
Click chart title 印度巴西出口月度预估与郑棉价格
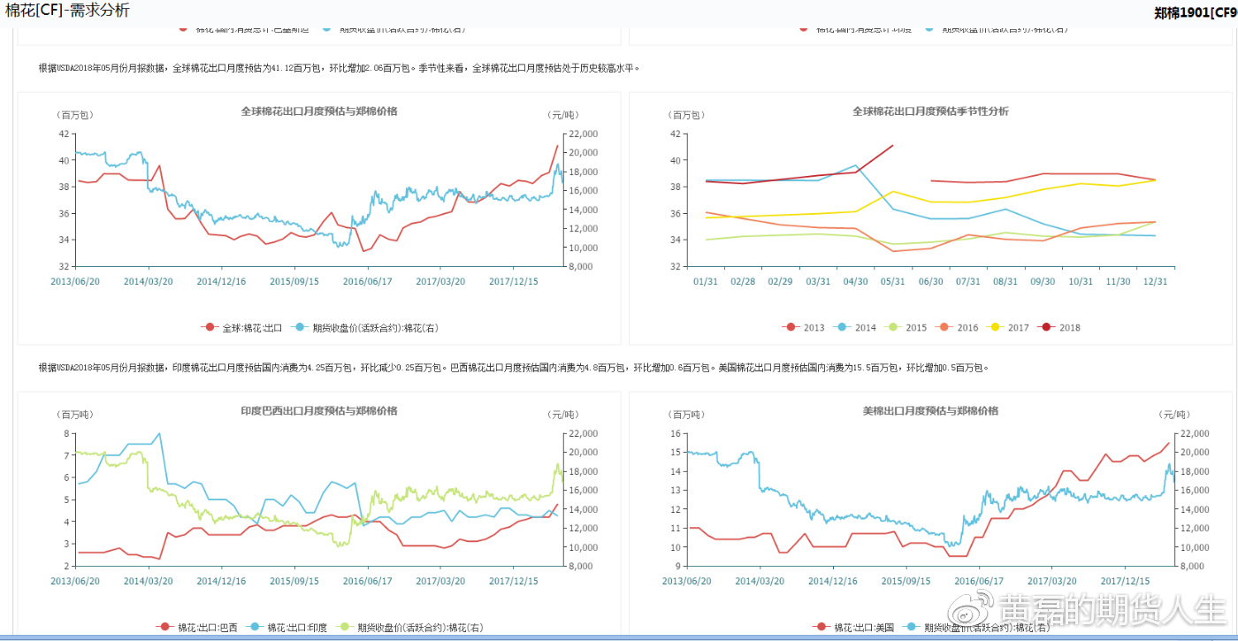[319, 411]
